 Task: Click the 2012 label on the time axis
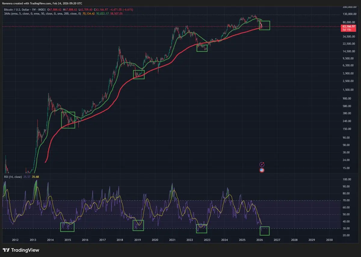15,240
